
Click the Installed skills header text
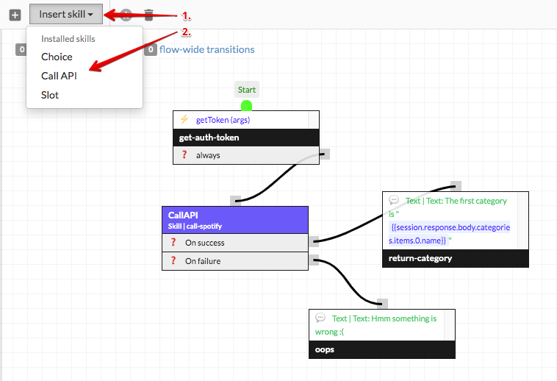point(68,39)
